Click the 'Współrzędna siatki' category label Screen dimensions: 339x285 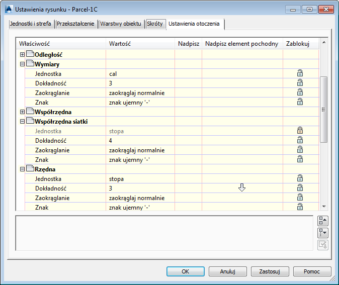tap(61, 122)
